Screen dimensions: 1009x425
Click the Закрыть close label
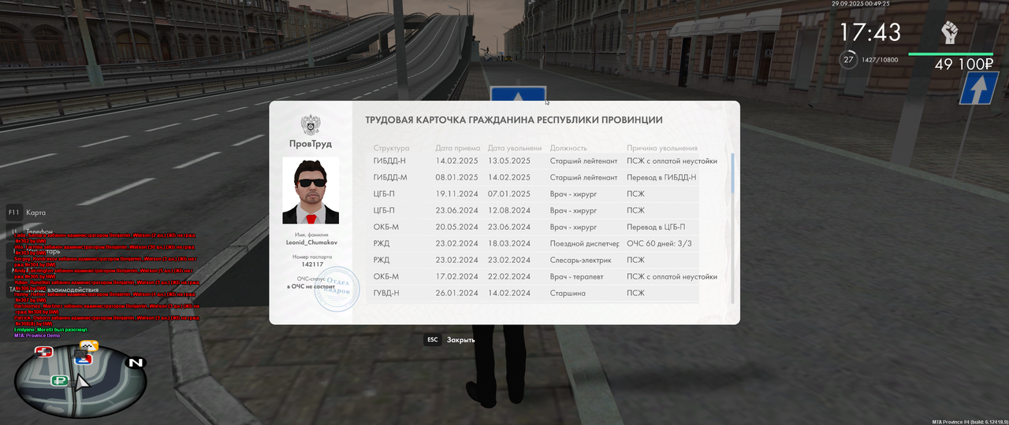click(x=460, y=340)
